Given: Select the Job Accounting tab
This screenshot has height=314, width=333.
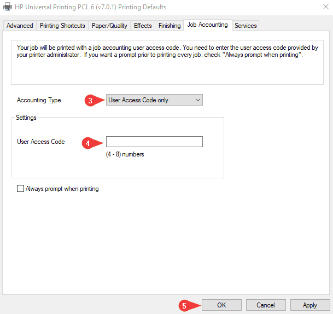Looking at the screenshot, I should pos(207,25).
